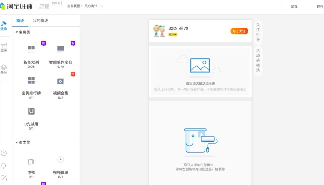Select the 智能单列宝贝 module icon

pos(60,48)
